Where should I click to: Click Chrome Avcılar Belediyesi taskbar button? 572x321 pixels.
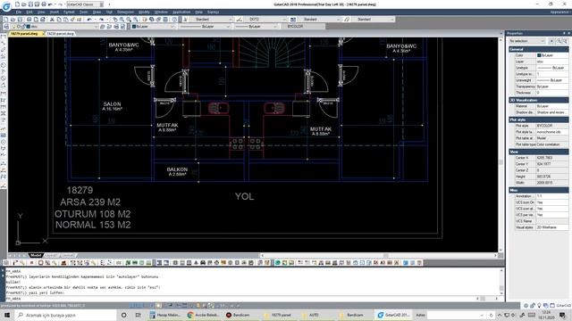tap(203, 315)
